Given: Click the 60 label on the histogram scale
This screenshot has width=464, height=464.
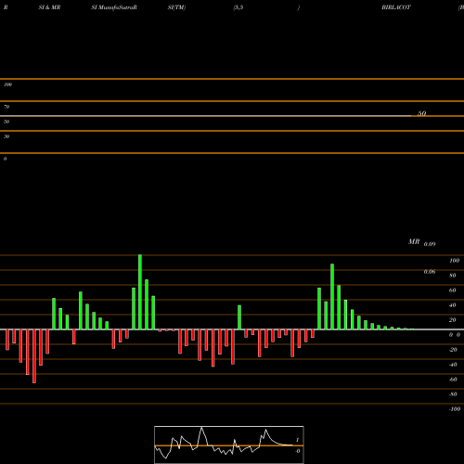Looking at the screenshot, I should 453,290.
